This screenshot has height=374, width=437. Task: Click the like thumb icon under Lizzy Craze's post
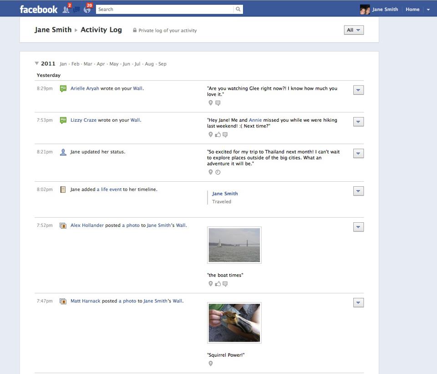[217, 134]
